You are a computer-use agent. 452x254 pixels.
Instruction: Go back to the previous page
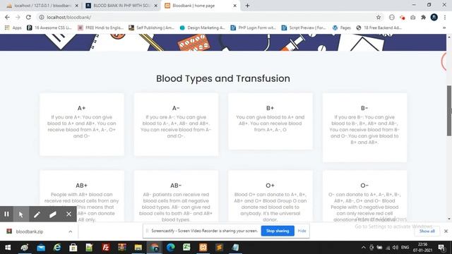click(x=7, y=17)
